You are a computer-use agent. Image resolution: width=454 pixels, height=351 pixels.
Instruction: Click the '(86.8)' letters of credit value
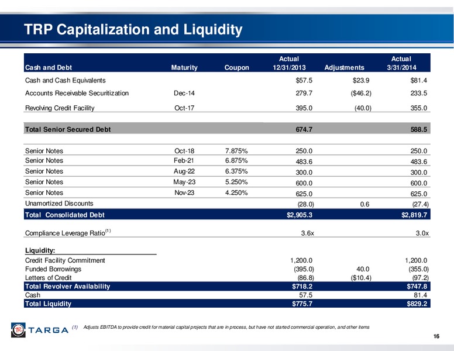coord(305,278)
